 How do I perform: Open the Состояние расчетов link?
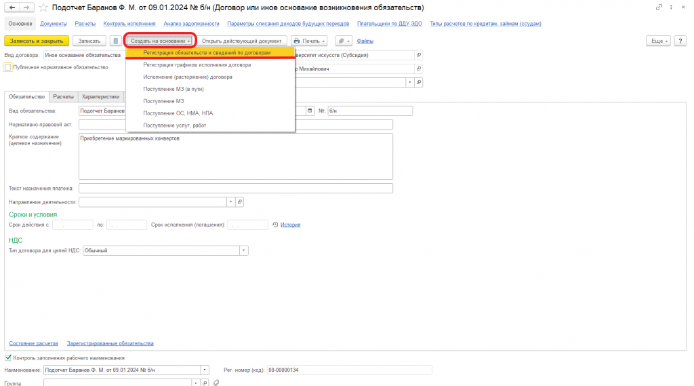pos(33,343)
